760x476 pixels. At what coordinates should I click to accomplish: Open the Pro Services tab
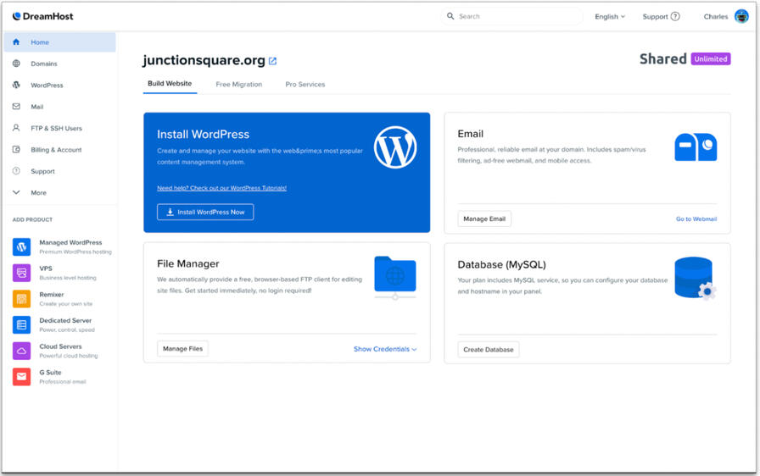coord(305,85)
